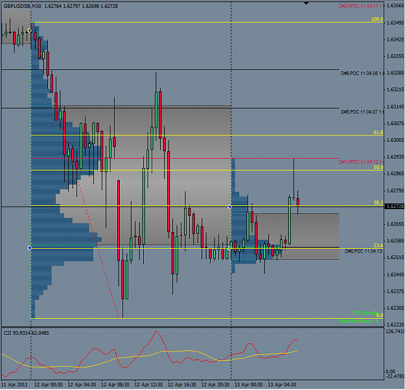Click the Fibonacci 38.2 level label
Image resolution: width=405 pixels, height=390 pixels.
coord(378,203)
